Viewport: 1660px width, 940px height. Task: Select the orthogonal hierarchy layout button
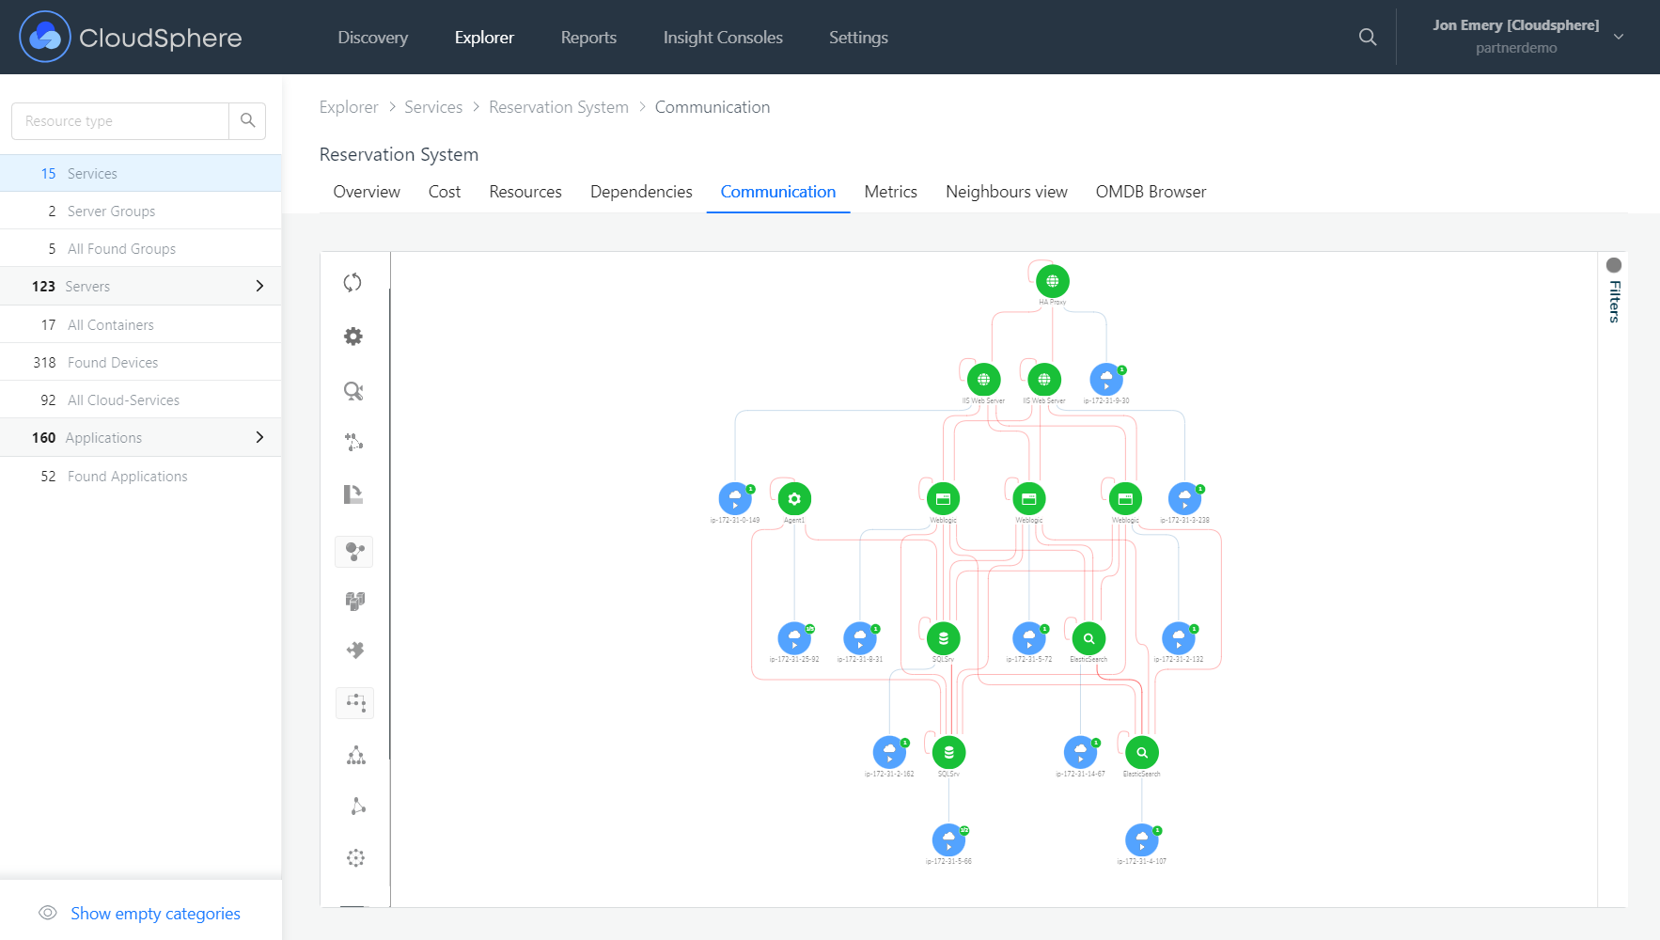[355, 702]
